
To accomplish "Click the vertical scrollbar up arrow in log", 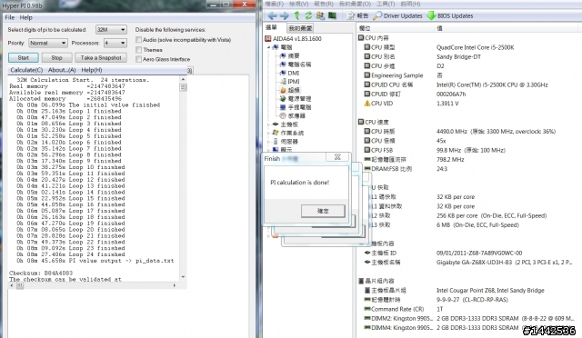I will coord(183,79).
